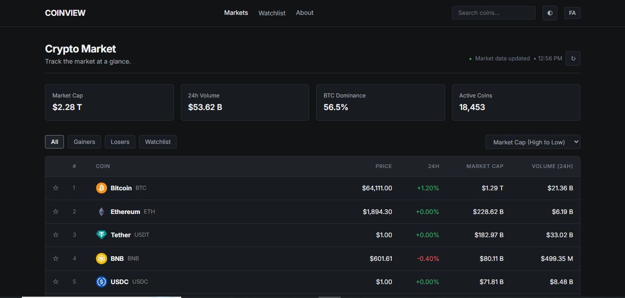Click Bitcoin price $64,111.00
The width and height of the screenshot is (625, 298).
[377, 188]
